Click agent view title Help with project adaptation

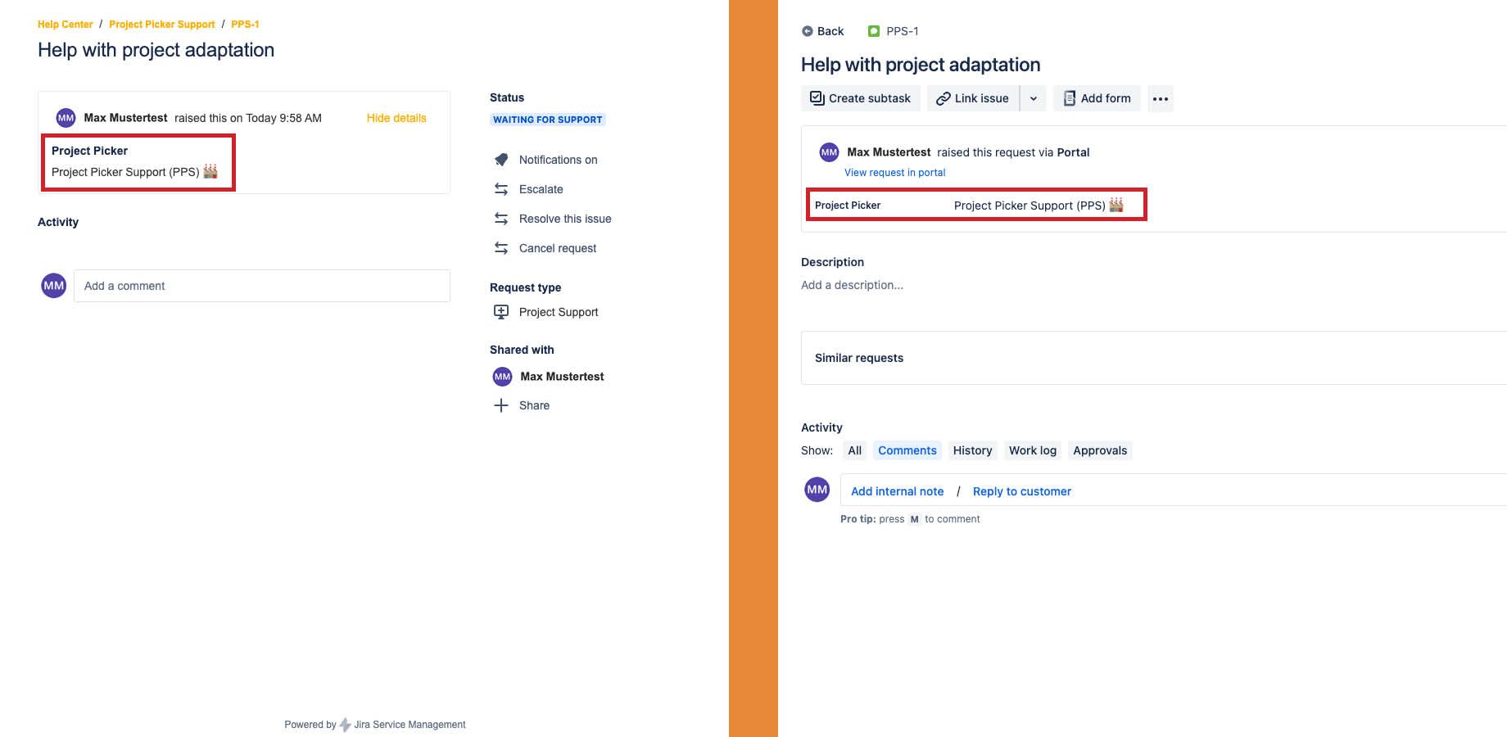point(921,65)
